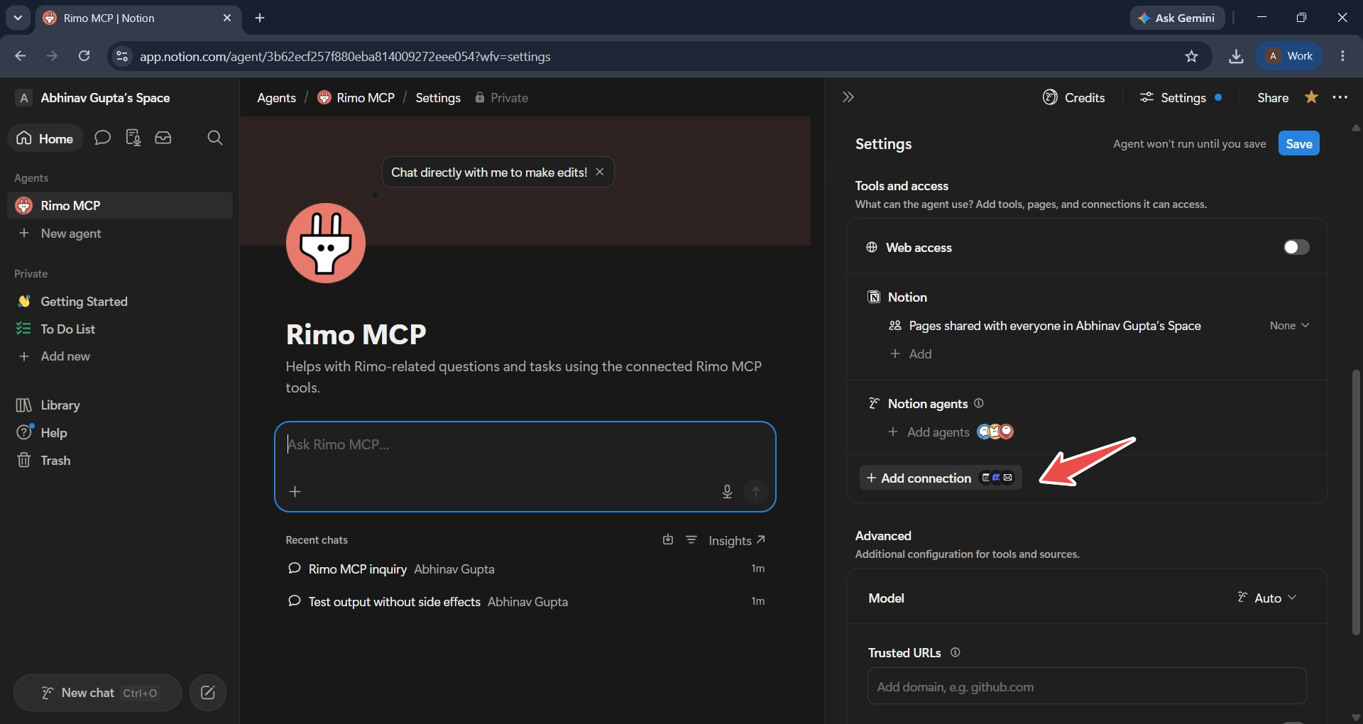Save agent settings
1363x724 pixels.
click(1299, 143)
